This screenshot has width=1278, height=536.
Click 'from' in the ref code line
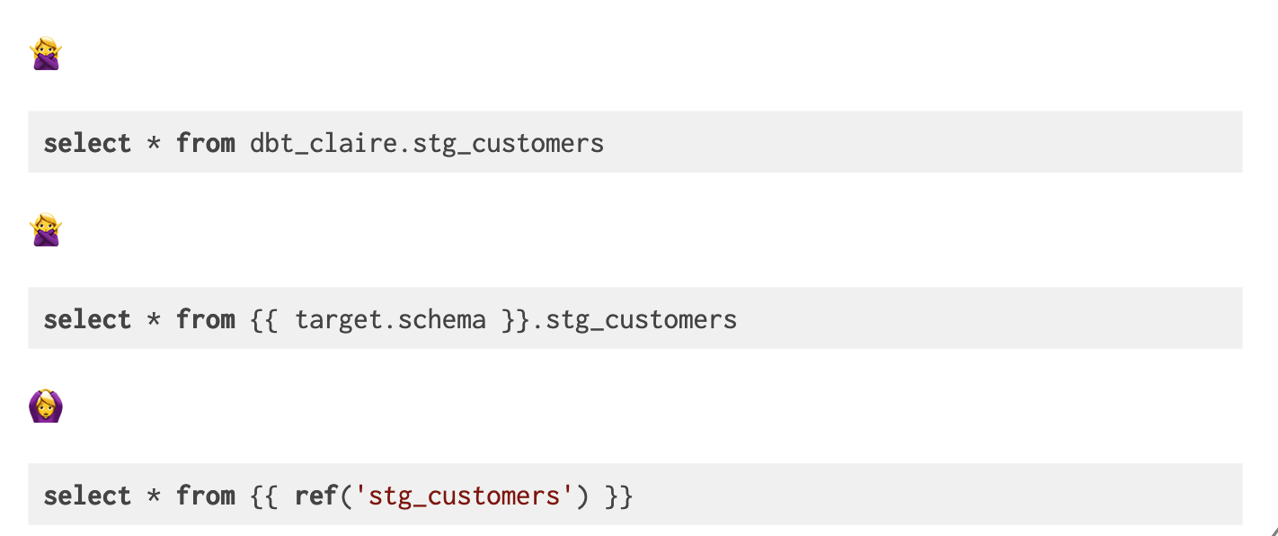(x=206, y=496)
